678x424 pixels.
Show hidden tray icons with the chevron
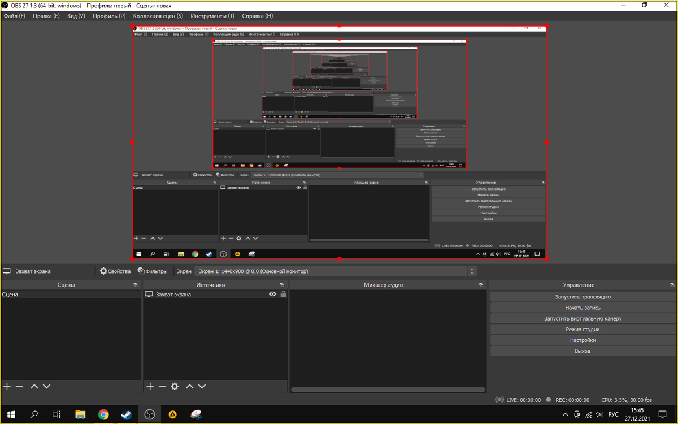pyautogui.click(x=565, y=414)
